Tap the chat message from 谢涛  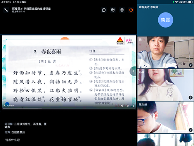tap(15, 132)
